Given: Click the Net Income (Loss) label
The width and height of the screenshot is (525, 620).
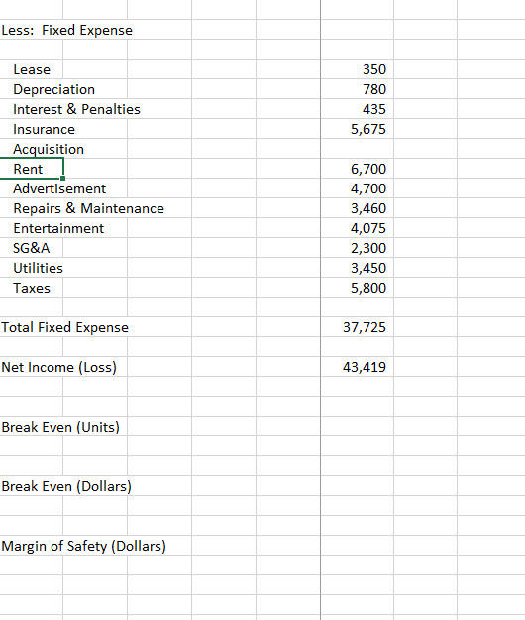Looking at the screenshot, I should pos(58,367).
